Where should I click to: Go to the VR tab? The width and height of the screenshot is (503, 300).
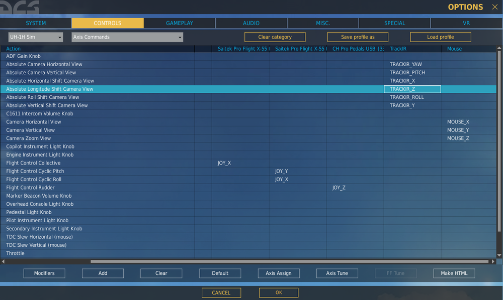pos(466,23)
